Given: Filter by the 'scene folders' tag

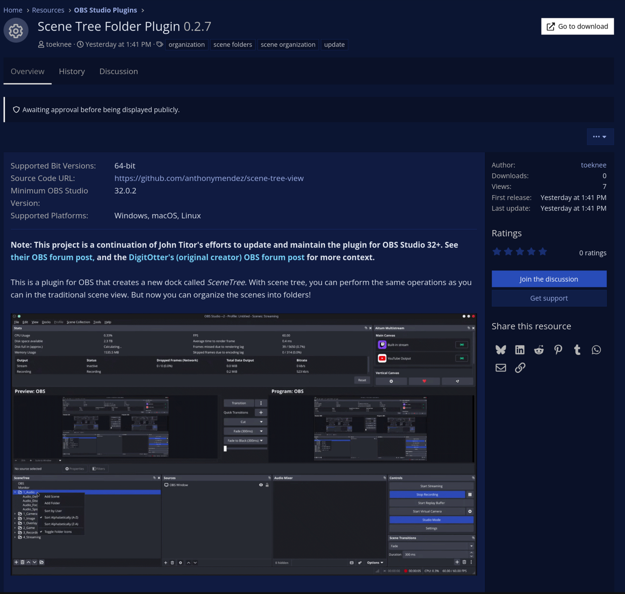Looking at the screenshot, I should 233,45.
